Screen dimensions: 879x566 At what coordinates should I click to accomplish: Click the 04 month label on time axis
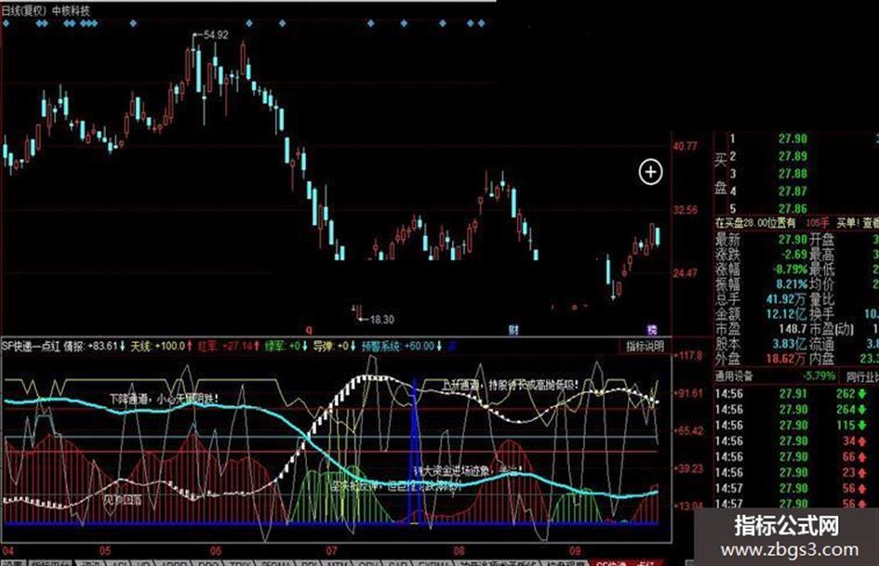7,551
